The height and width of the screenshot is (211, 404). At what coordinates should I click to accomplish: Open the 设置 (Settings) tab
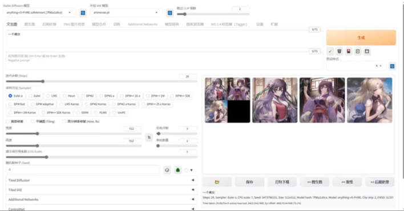pyautogui.click(x=260, y=24)
